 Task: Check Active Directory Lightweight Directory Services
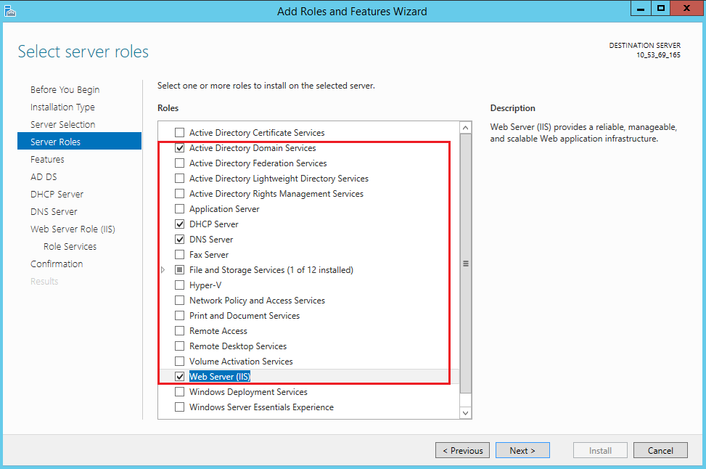(180, 179)
